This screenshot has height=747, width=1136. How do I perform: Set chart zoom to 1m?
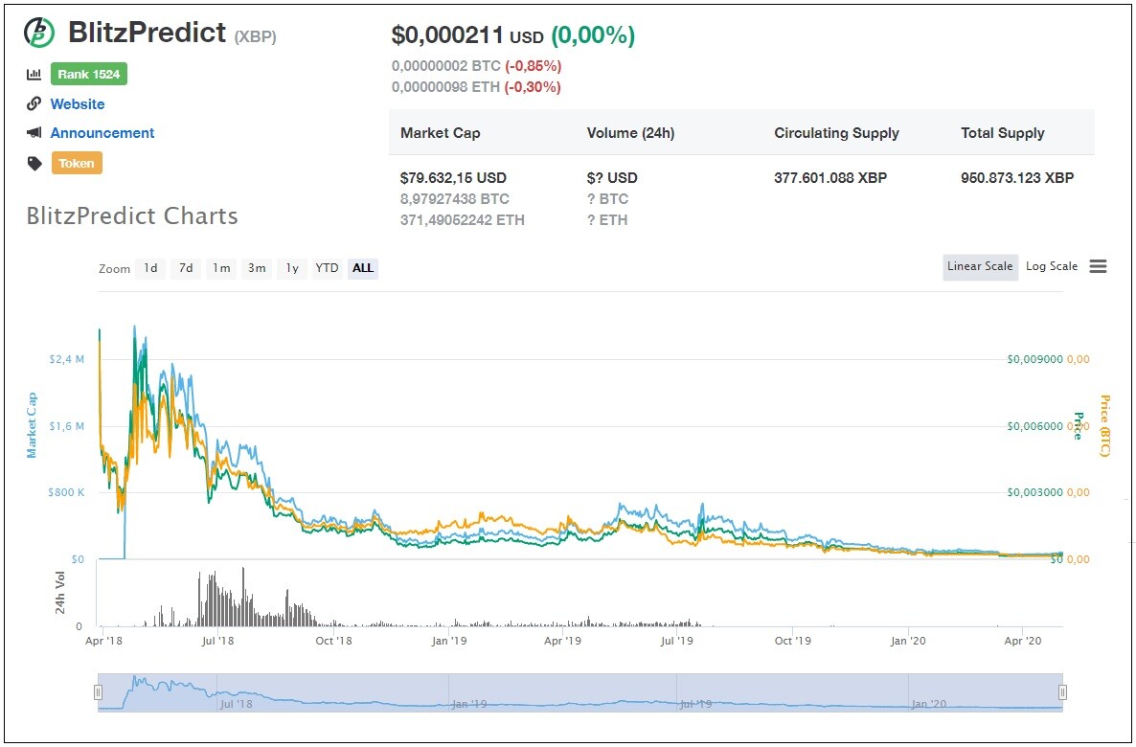coord(221,268)
